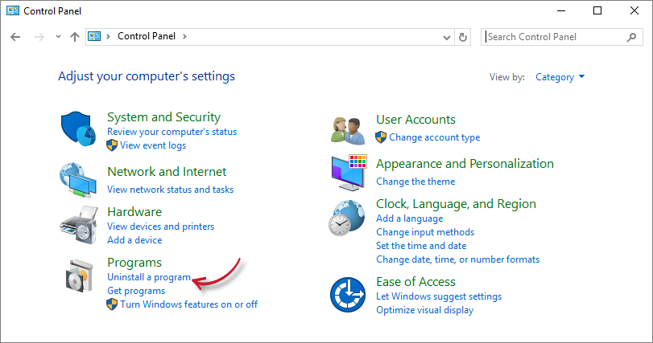Open System and Security category link
653x343 pixels.
(163, 117)
